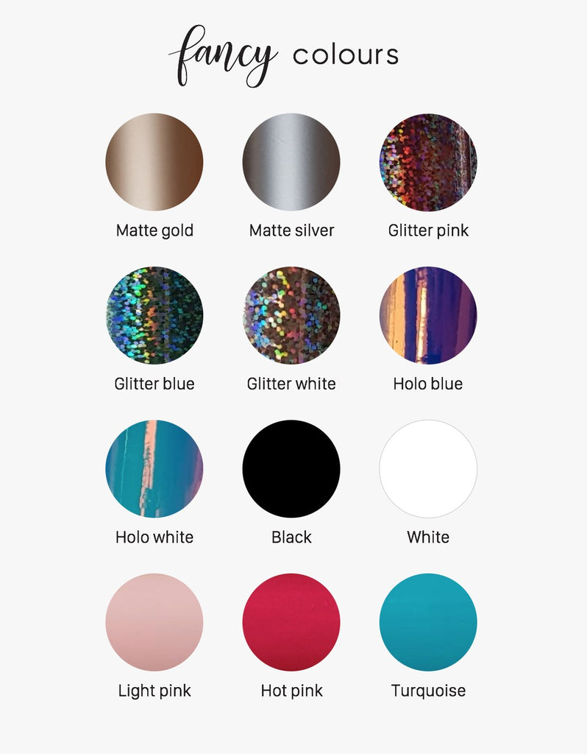Click the 'colours' title word

click(346, 55)
